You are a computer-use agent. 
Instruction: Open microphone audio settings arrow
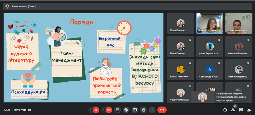point(91,110)
